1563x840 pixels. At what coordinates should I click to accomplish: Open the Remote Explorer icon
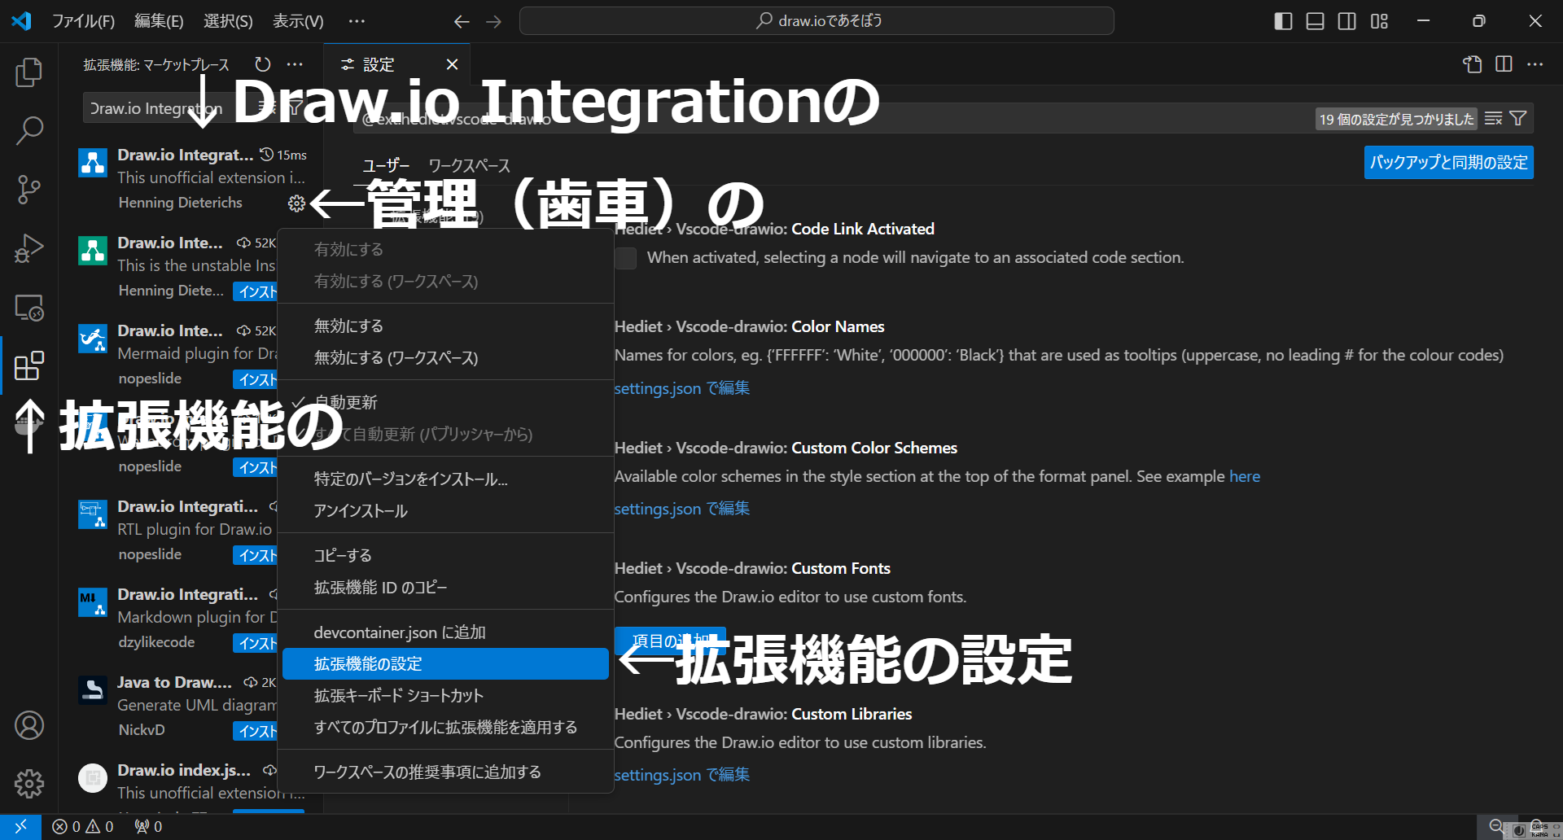click(29, 308)
